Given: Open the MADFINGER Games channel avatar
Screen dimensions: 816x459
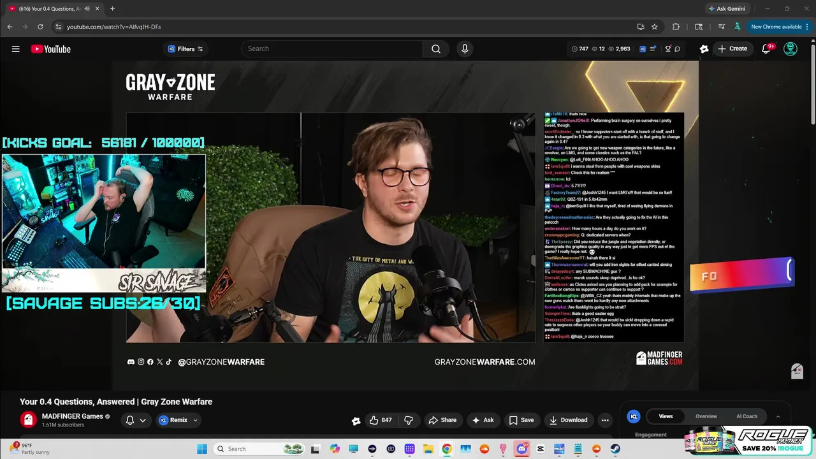Looking at the screenshot, I should pyautogui.click(x=28, y=419).
